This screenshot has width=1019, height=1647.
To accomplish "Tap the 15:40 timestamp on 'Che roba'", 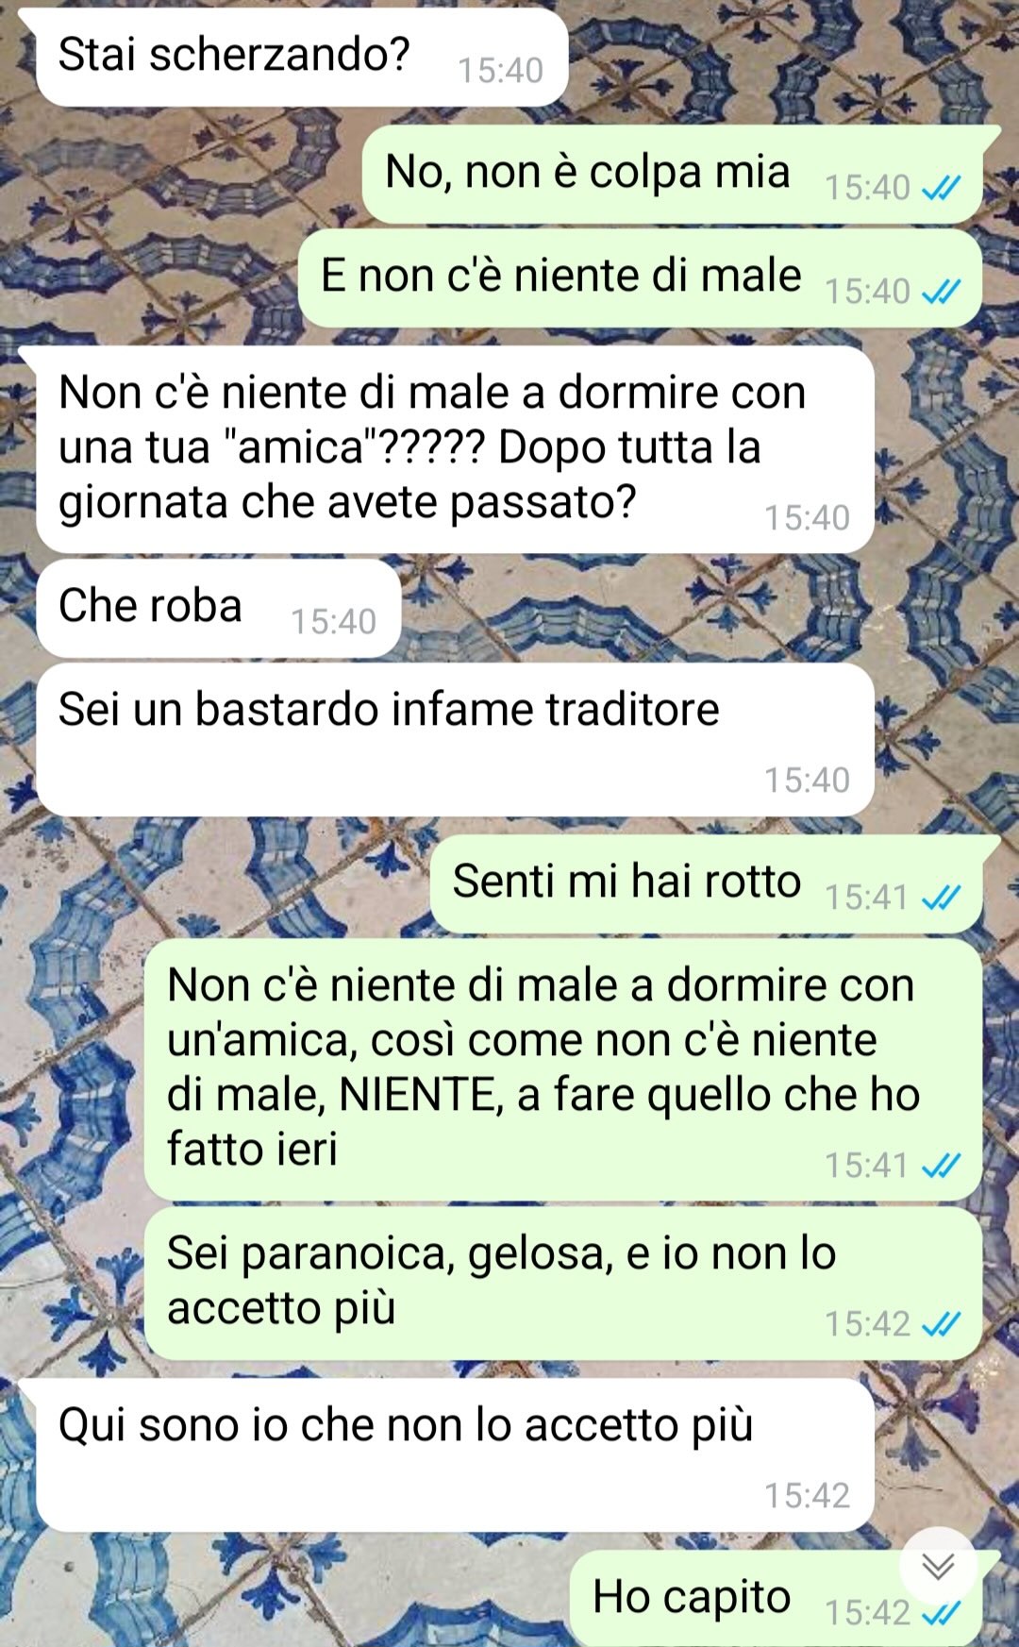I will pyautogui.click(x=333, y=622).
